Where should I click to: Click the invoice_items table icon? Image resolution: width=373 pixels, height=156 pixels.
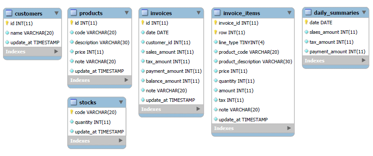click(217, 13)
